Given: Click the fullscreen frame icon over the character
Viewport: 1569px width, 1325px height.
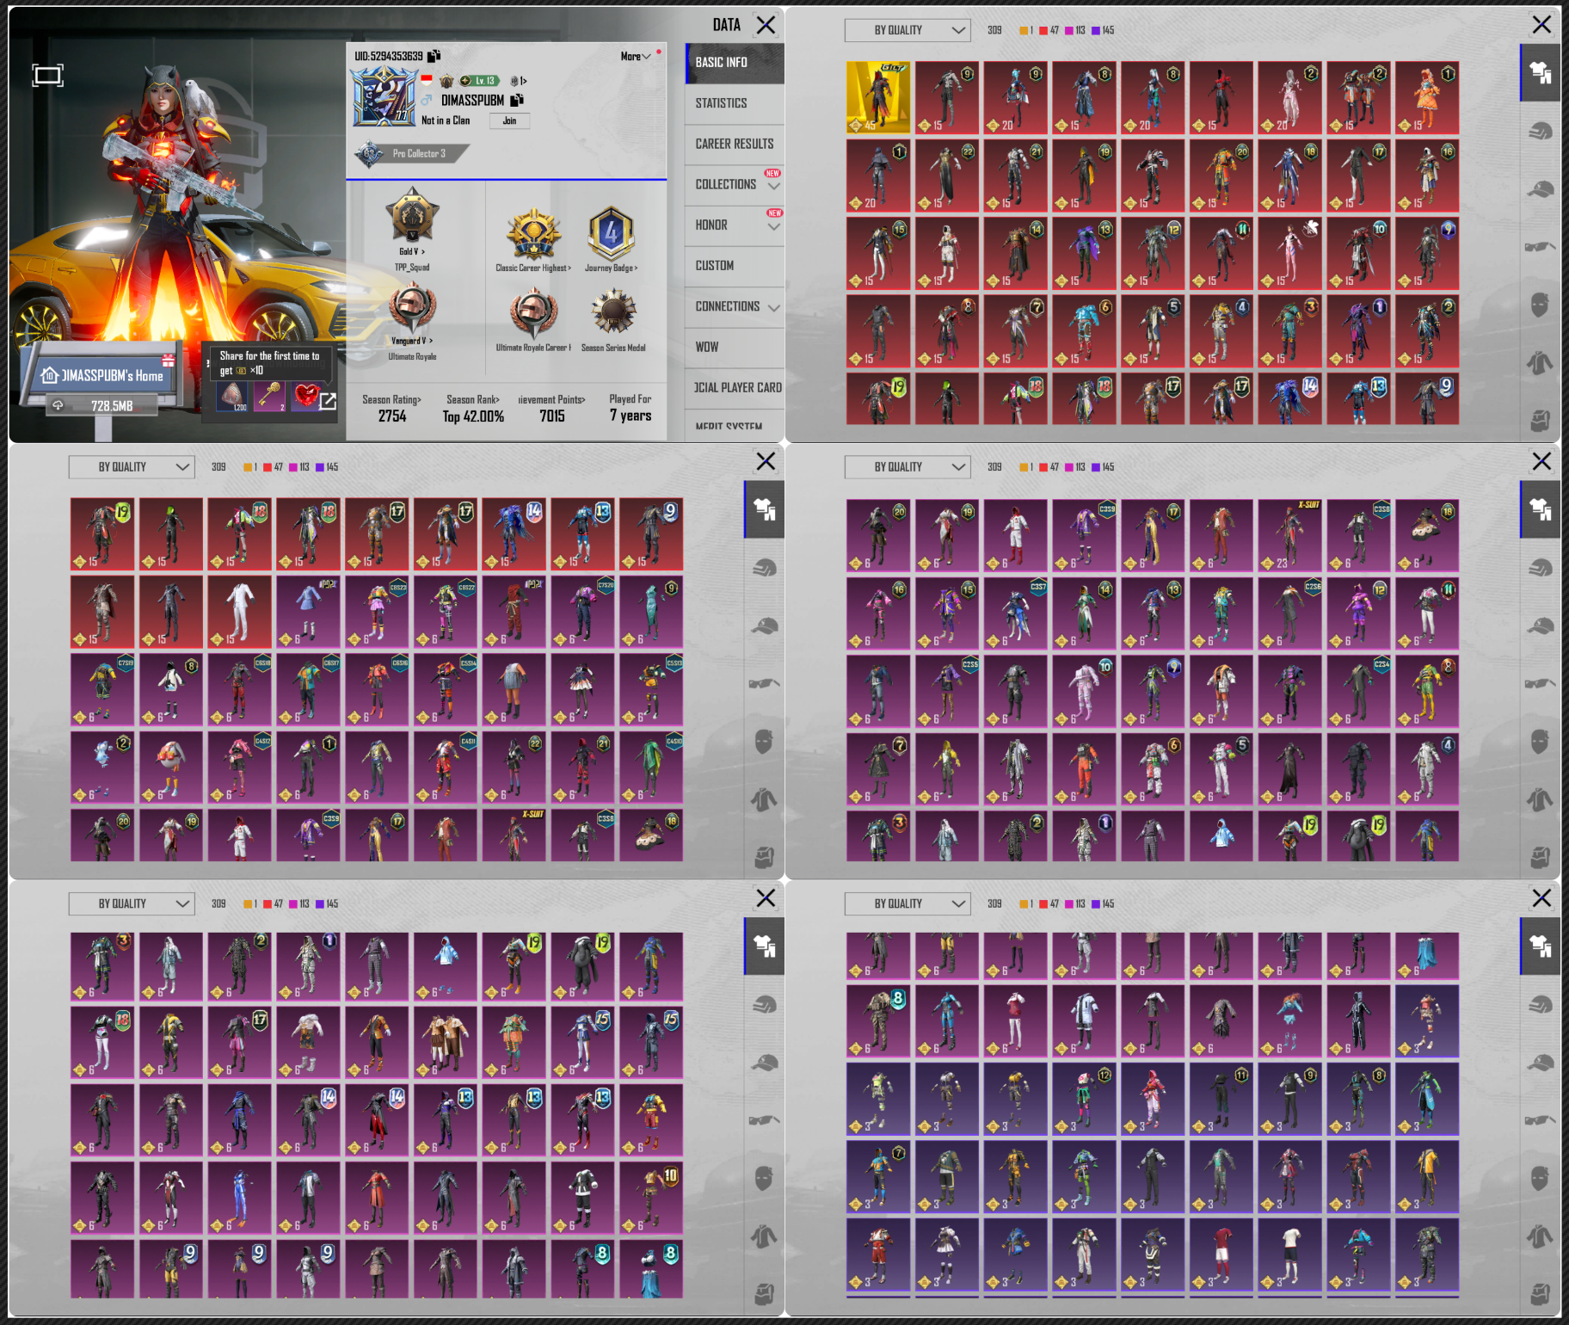Looking at the screenshot, I should coord(47,75).
